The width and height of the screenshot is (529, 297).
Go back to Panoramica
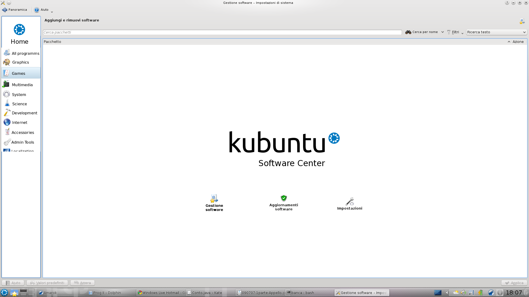(x=15, y=10)
